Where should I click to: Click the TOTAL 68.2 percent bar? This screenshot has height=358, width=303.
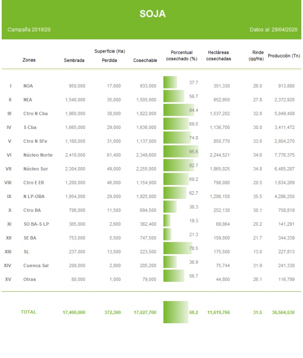pyautogui.click(x=176, y=312)
